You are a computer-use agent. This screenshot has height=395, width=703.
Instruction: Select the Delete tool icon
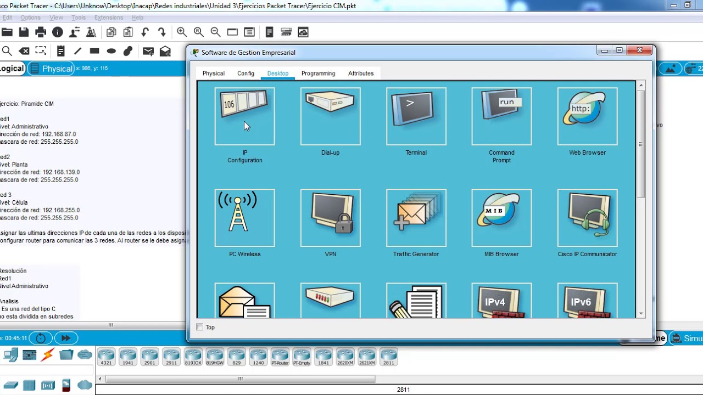pos(24,51)
